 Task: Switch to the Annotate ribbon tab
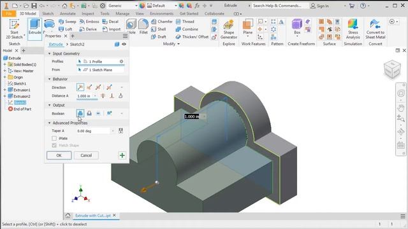(x=68, y=13)
